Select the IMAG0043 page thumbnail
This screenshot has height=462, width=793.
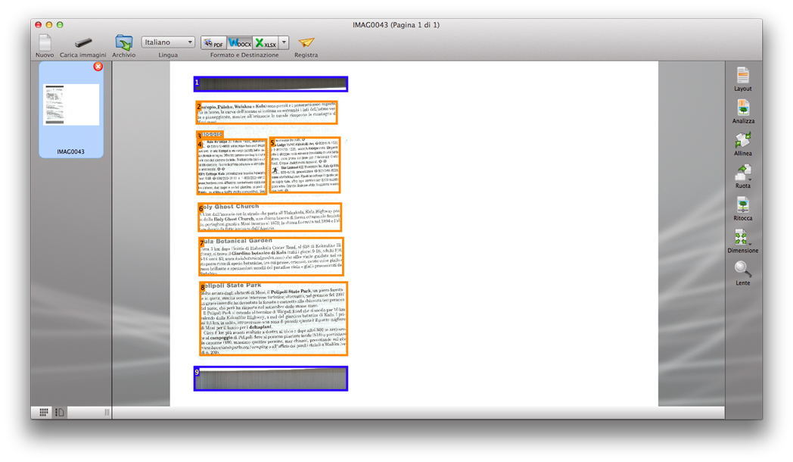(71, 105)
